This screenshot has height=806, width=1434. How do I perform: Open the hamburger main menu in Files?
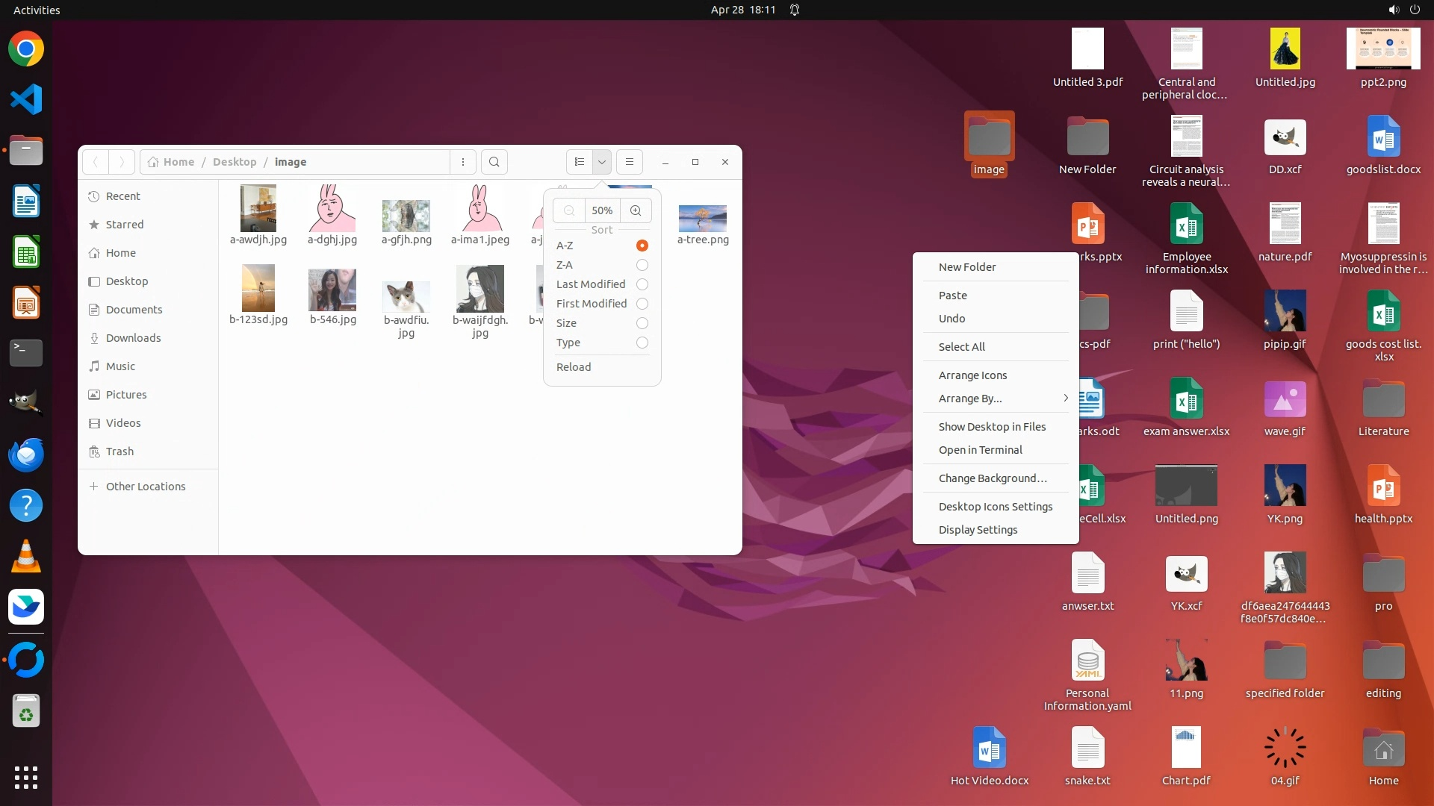630,162
